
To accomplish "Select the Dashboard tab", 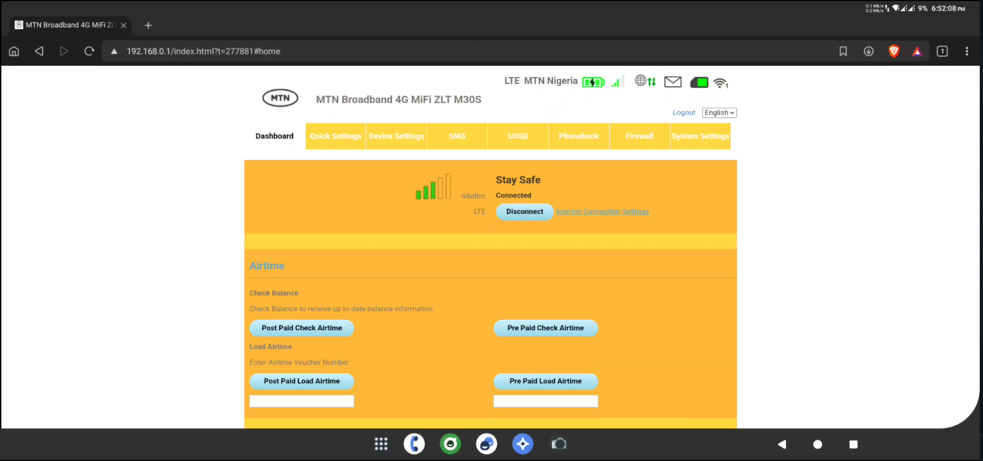I will tap(274, 136).
